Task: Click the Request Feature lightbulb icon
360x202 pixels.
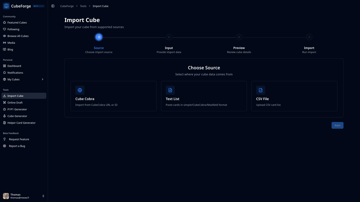Action: pyautogui.click(x=4, y=139)
